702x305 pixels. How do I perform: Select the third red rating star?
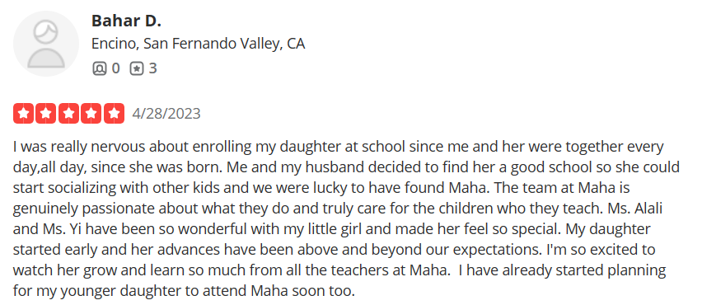[69, 113]
